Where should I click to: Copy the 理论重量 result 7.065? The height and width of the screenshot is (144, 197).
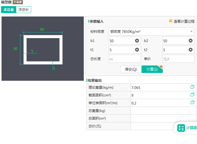[x=192, y=87]
